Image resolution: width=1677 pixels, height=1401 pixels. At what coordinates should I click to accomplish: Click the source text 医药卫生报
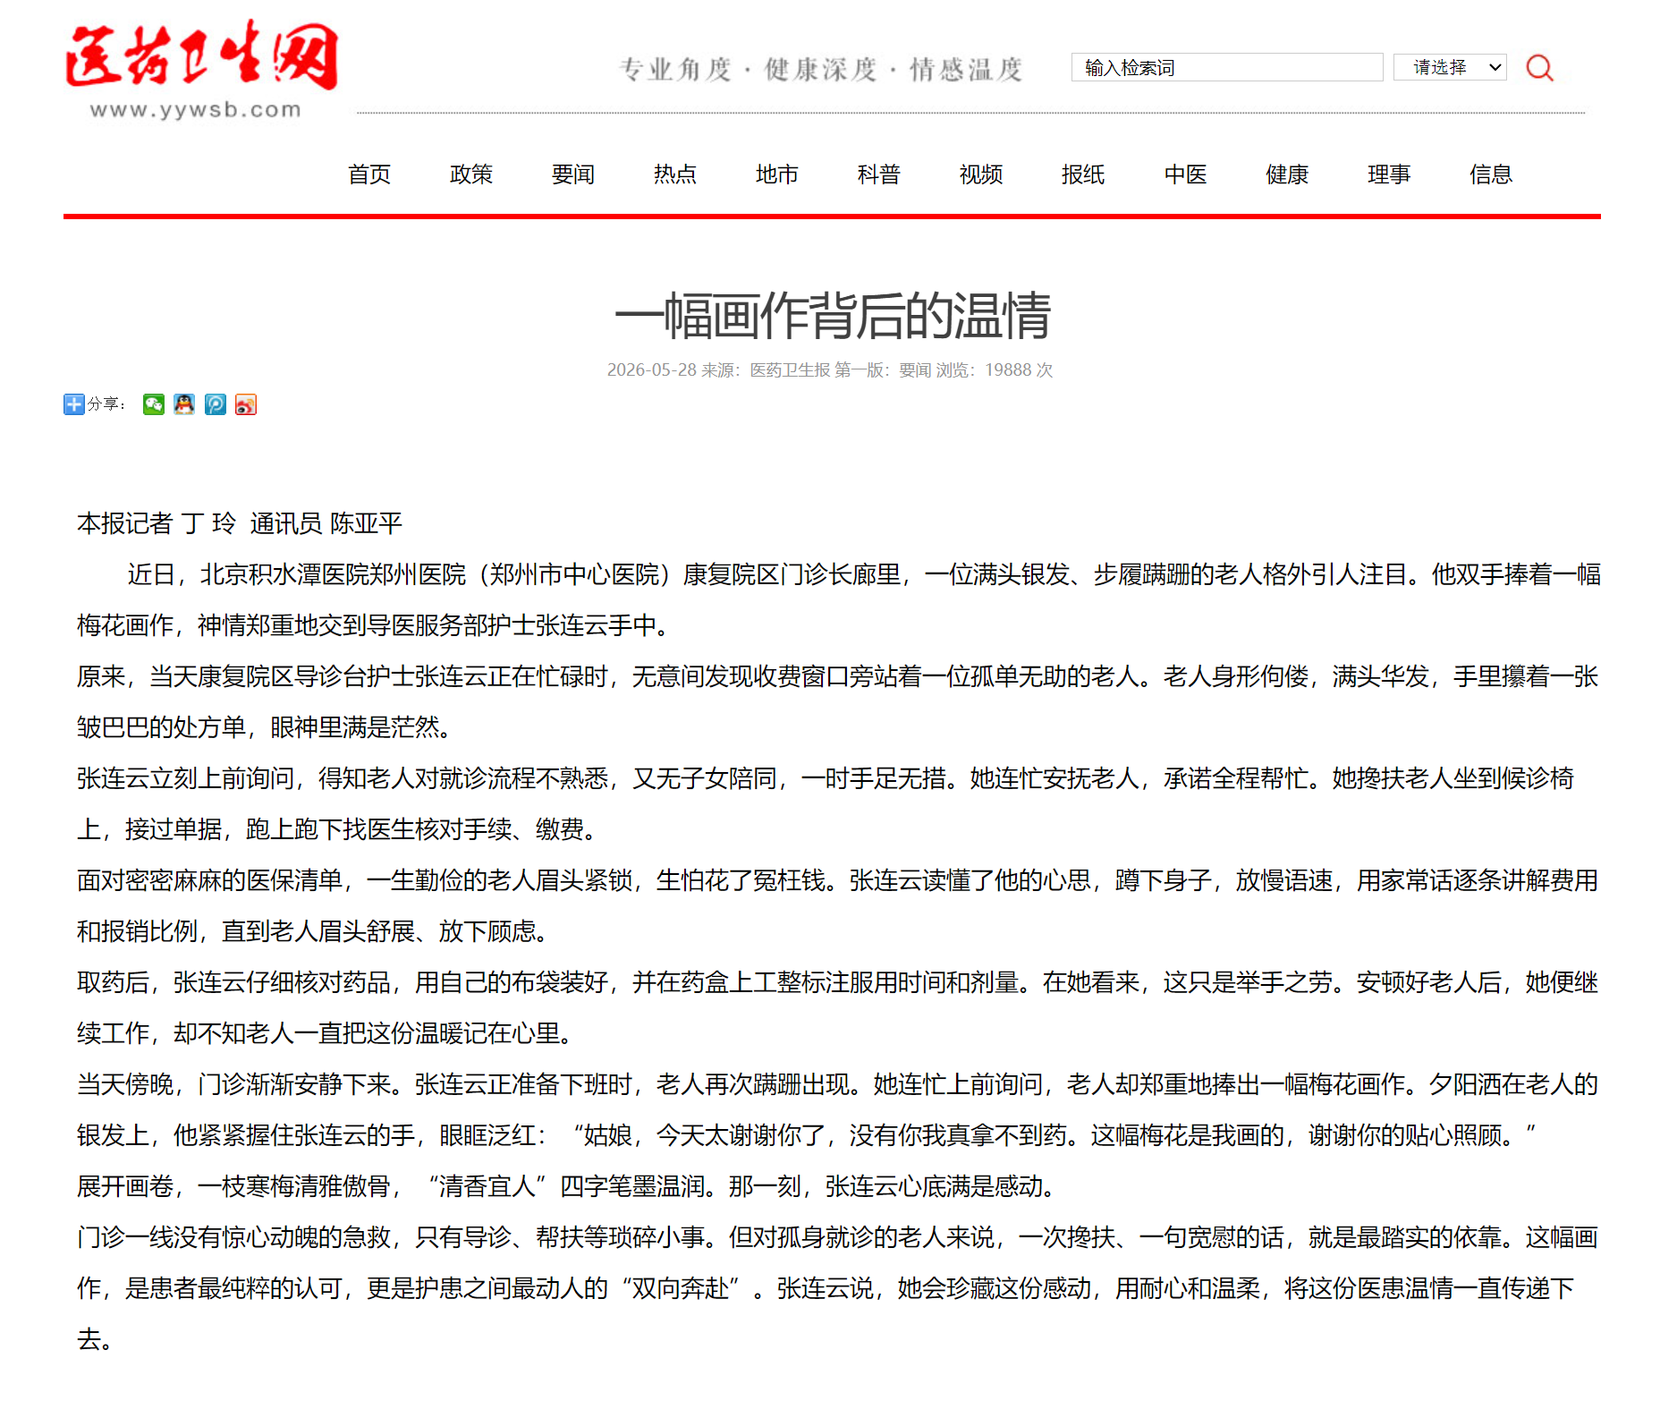tap(790, 370)
